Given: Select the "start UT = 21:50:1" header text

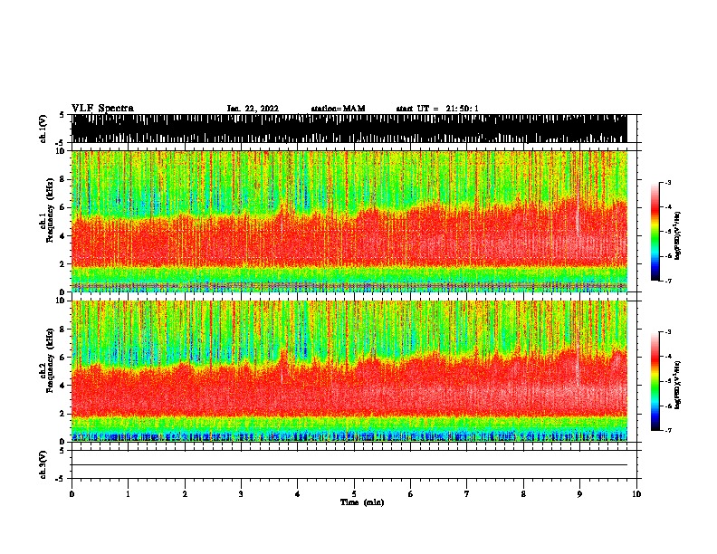Looking at the screenshot, I should 437,109.
